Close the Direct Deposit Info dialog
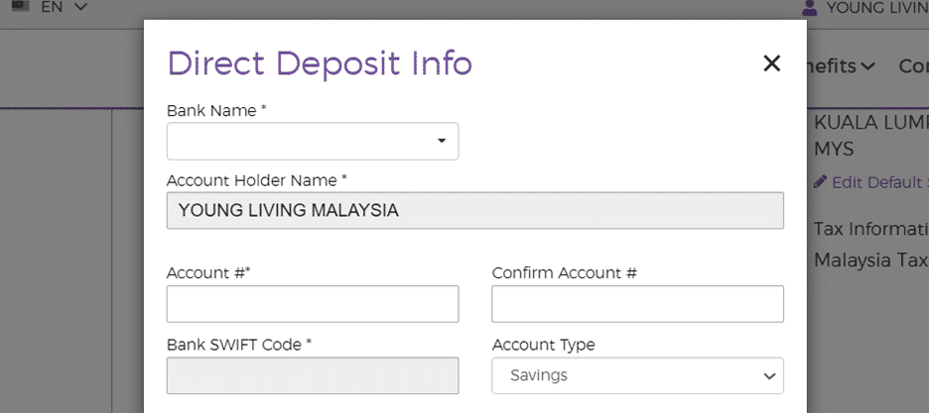 [771, 63]
